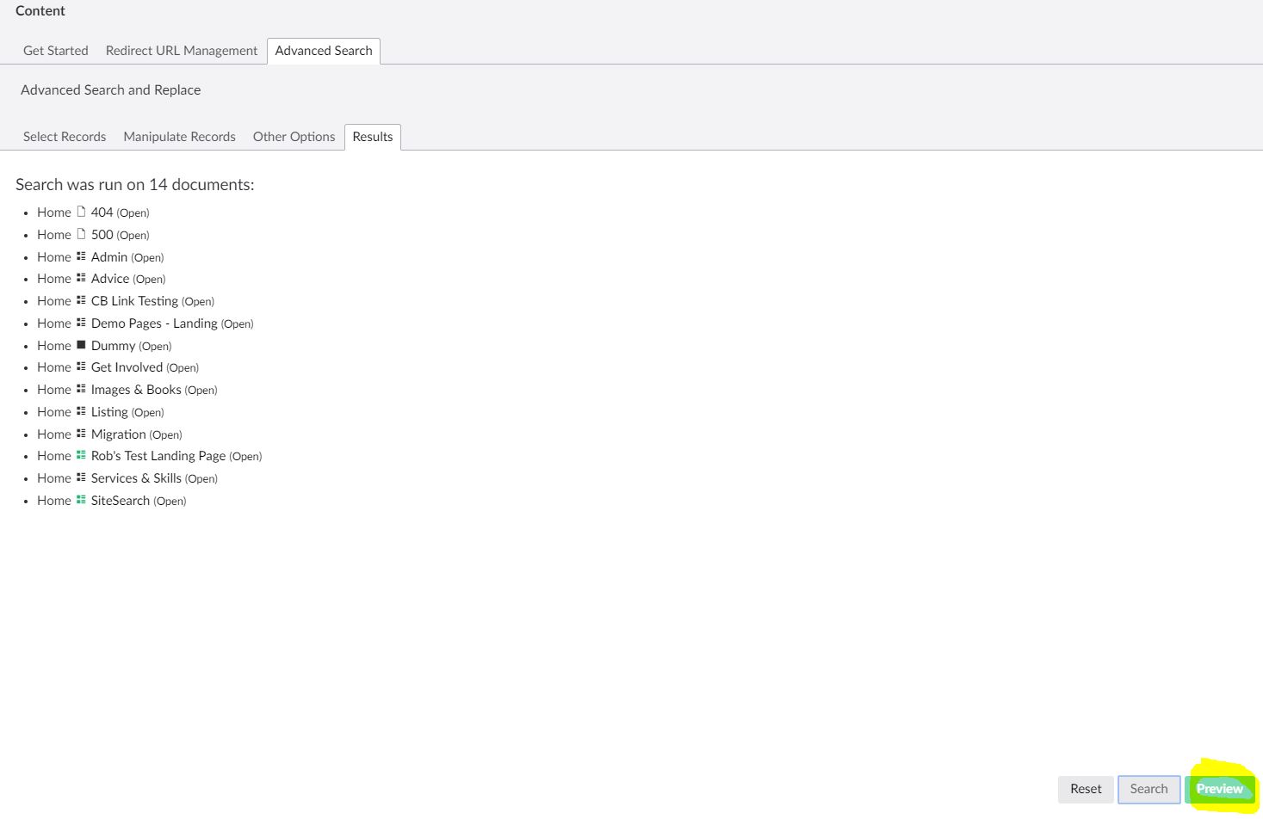This screenshot has height=819, width=1263.
Task: Click the CB Link Testing result
Action: coord(134,300)
